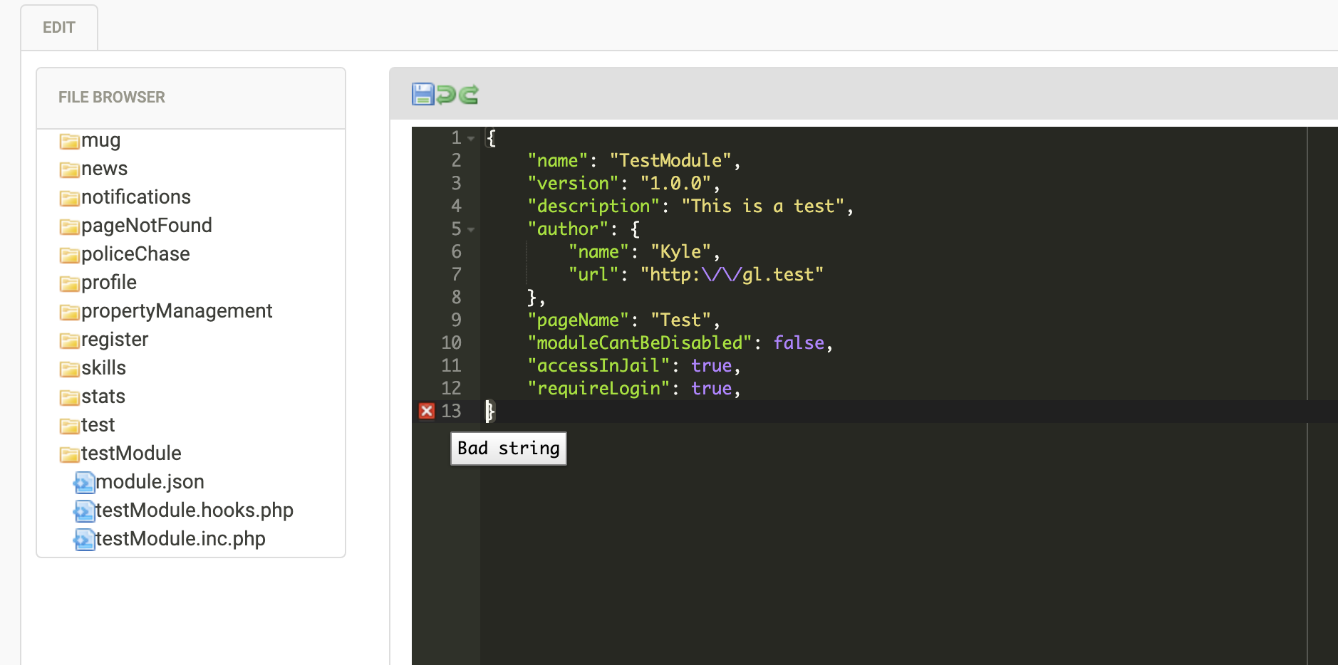Click the save floppy disk icon
Image resolution: width=1338 pixels, height=665 pixels.
(x=423, y=94)
